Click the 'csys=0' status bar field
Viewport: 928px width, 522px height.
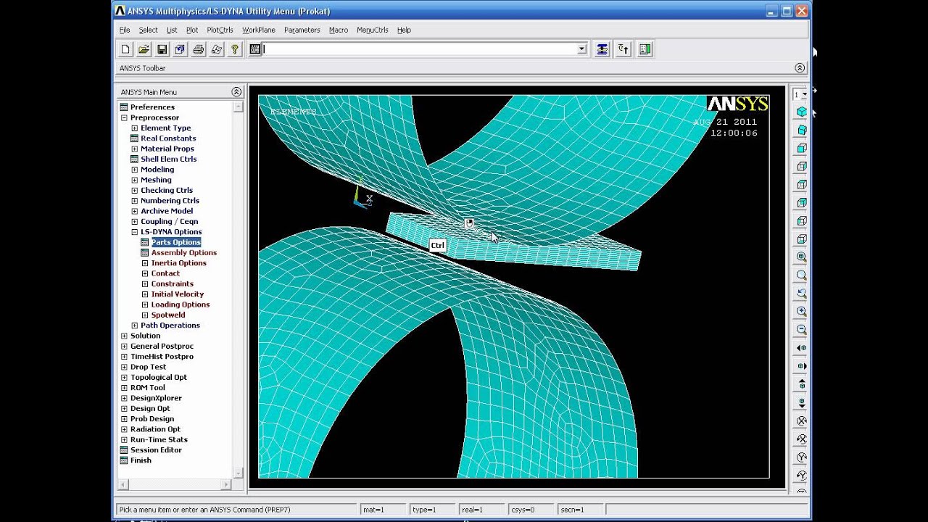(531, 510)
